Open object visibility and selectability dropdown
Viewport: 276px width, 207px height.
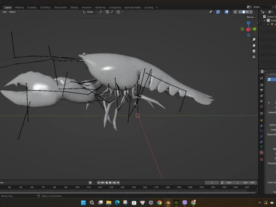tap(212, 12)
